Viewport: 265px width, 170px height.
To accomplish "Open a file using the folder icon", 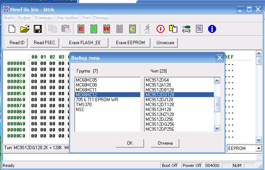I will point(25,29).
